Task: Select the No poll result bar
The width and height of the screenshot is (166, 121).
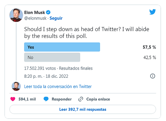Action: pos(52,57)
